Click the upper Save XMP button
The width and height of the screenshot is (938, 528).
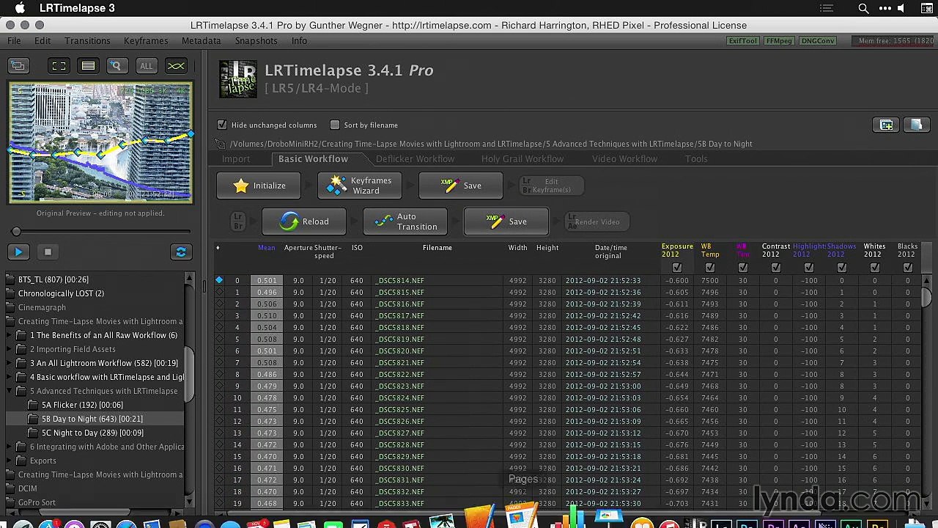(x=461, y=186)
